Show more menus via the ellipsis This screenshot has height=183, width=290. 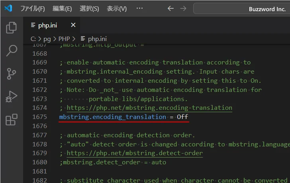tap(139, 8)
